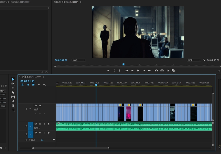Mute track A1

click(x=40, y=124)
